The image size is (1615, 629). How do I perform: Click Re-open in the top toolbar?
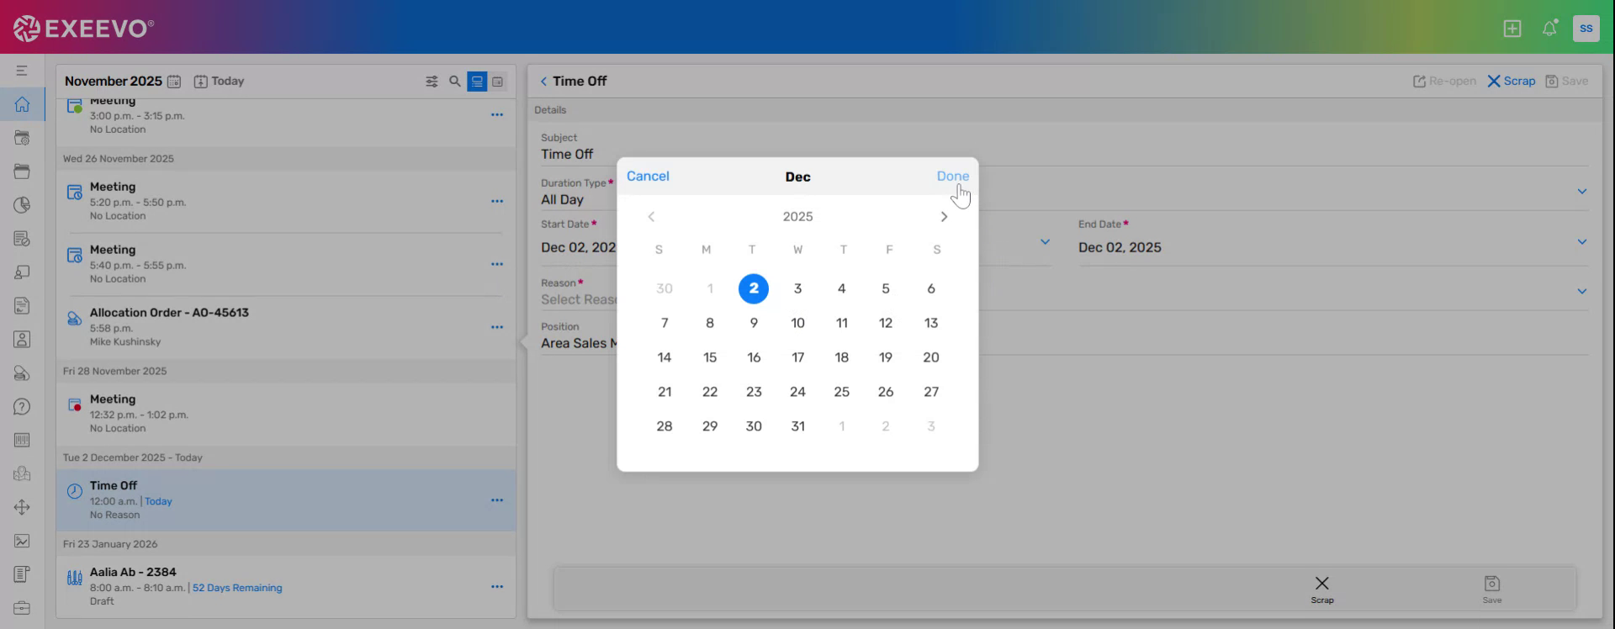[x=1444, y=82]
